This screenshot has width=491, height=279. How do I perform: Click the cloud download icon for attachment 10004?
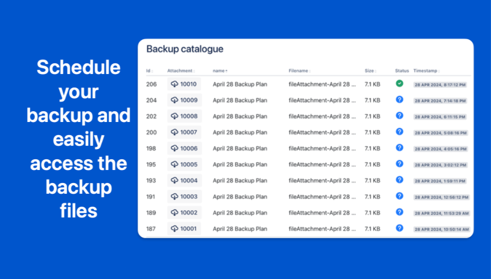coord(174,181)
